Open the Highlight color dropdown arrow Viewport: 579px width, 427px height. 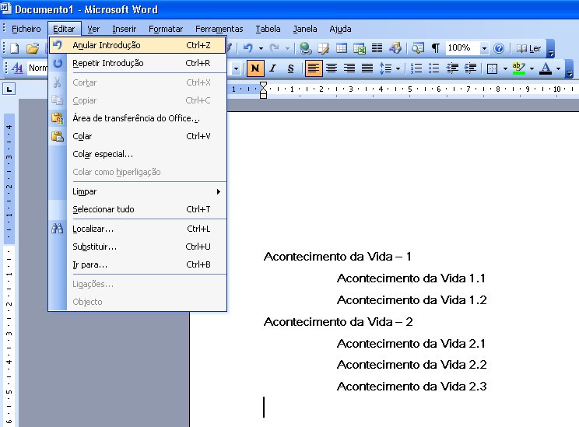(x=532, y=68)
